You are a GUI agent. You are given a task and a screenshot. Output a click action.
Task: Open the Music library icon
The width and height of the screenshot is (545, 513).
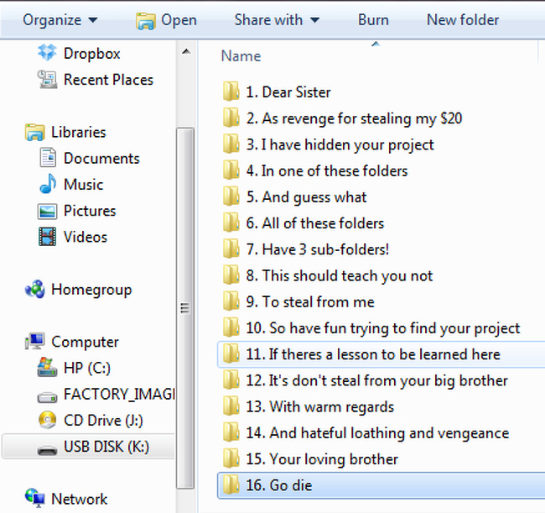48,185
